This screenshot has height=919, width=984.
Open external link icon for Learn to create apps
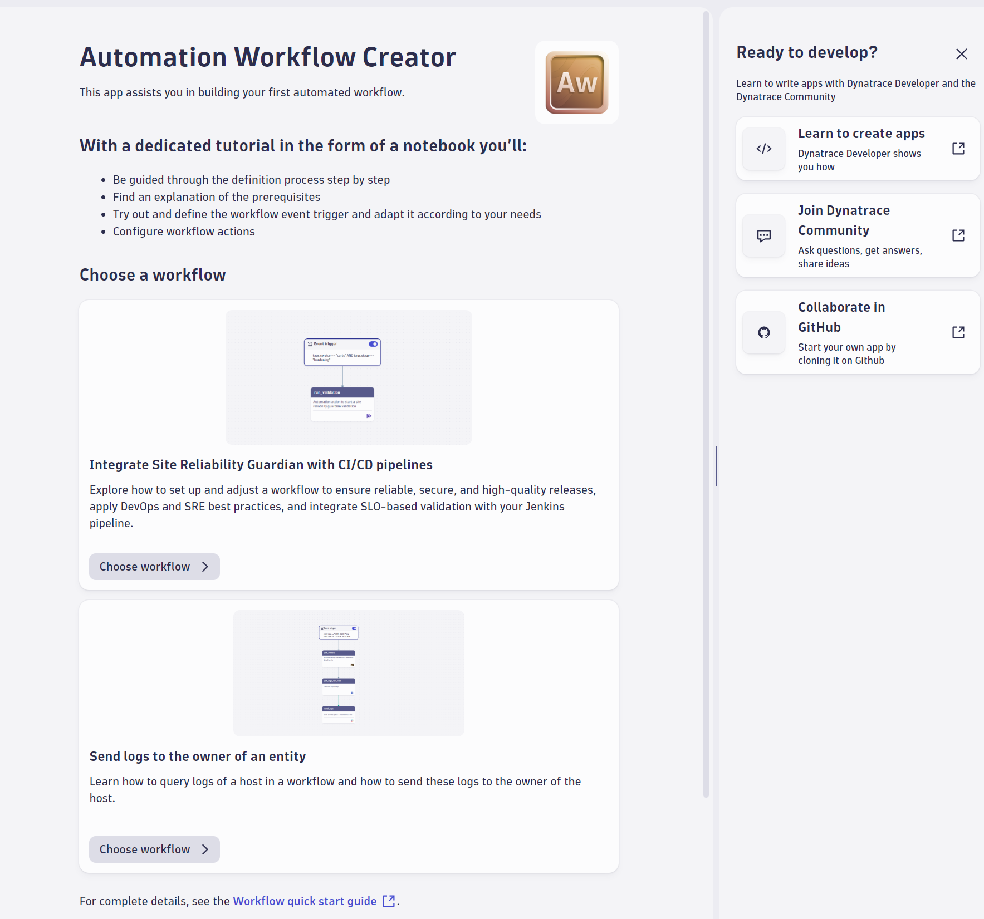tap(958, 149)
